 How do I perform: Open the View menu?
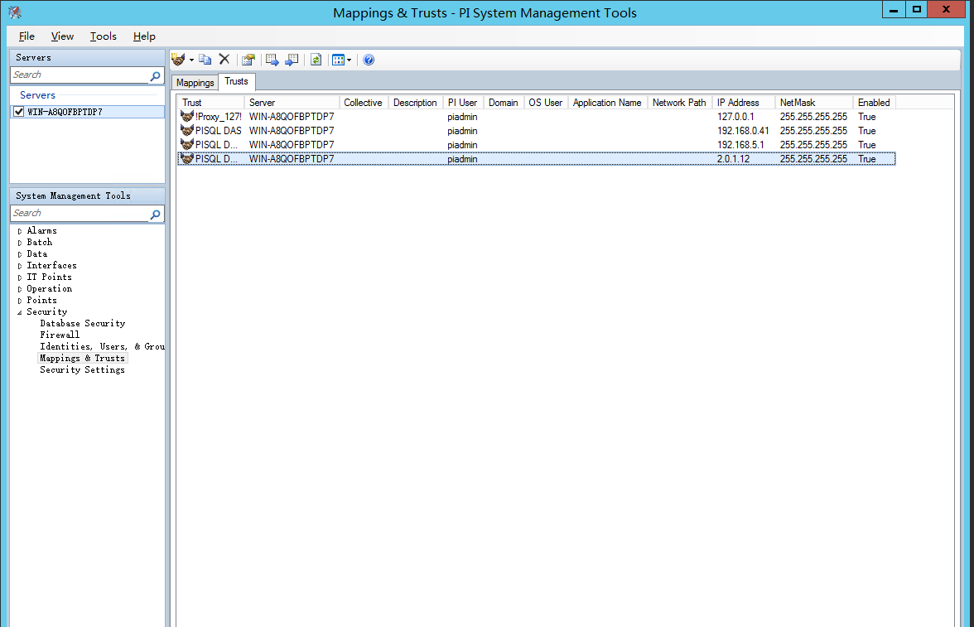(62, 36)
